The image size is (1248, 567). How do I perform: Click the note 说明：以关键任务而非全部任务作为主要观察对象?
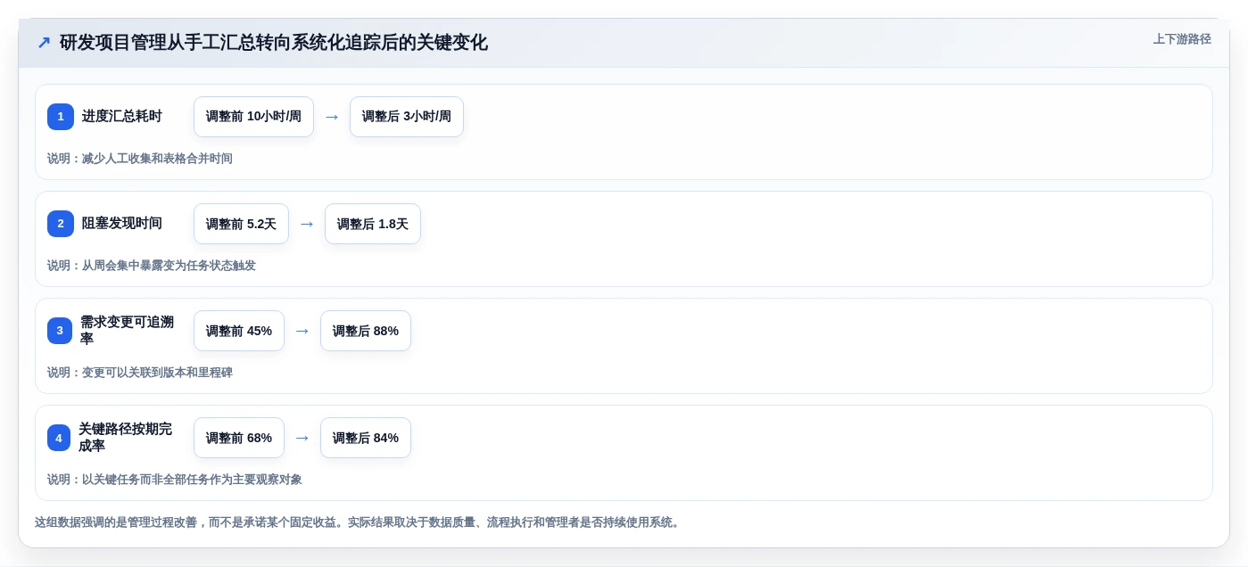point(175,480)
